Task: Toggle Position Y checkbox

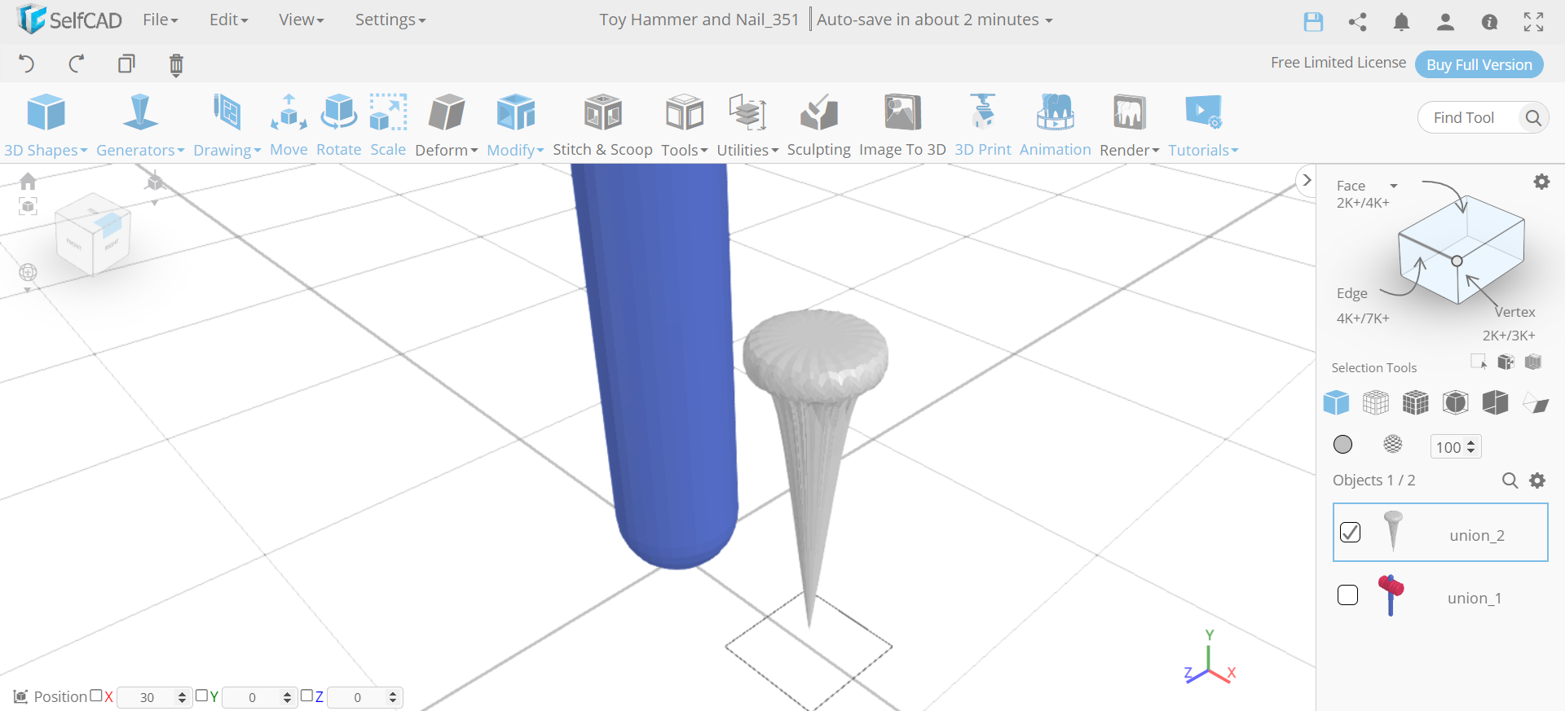Action: click(201, 696)
